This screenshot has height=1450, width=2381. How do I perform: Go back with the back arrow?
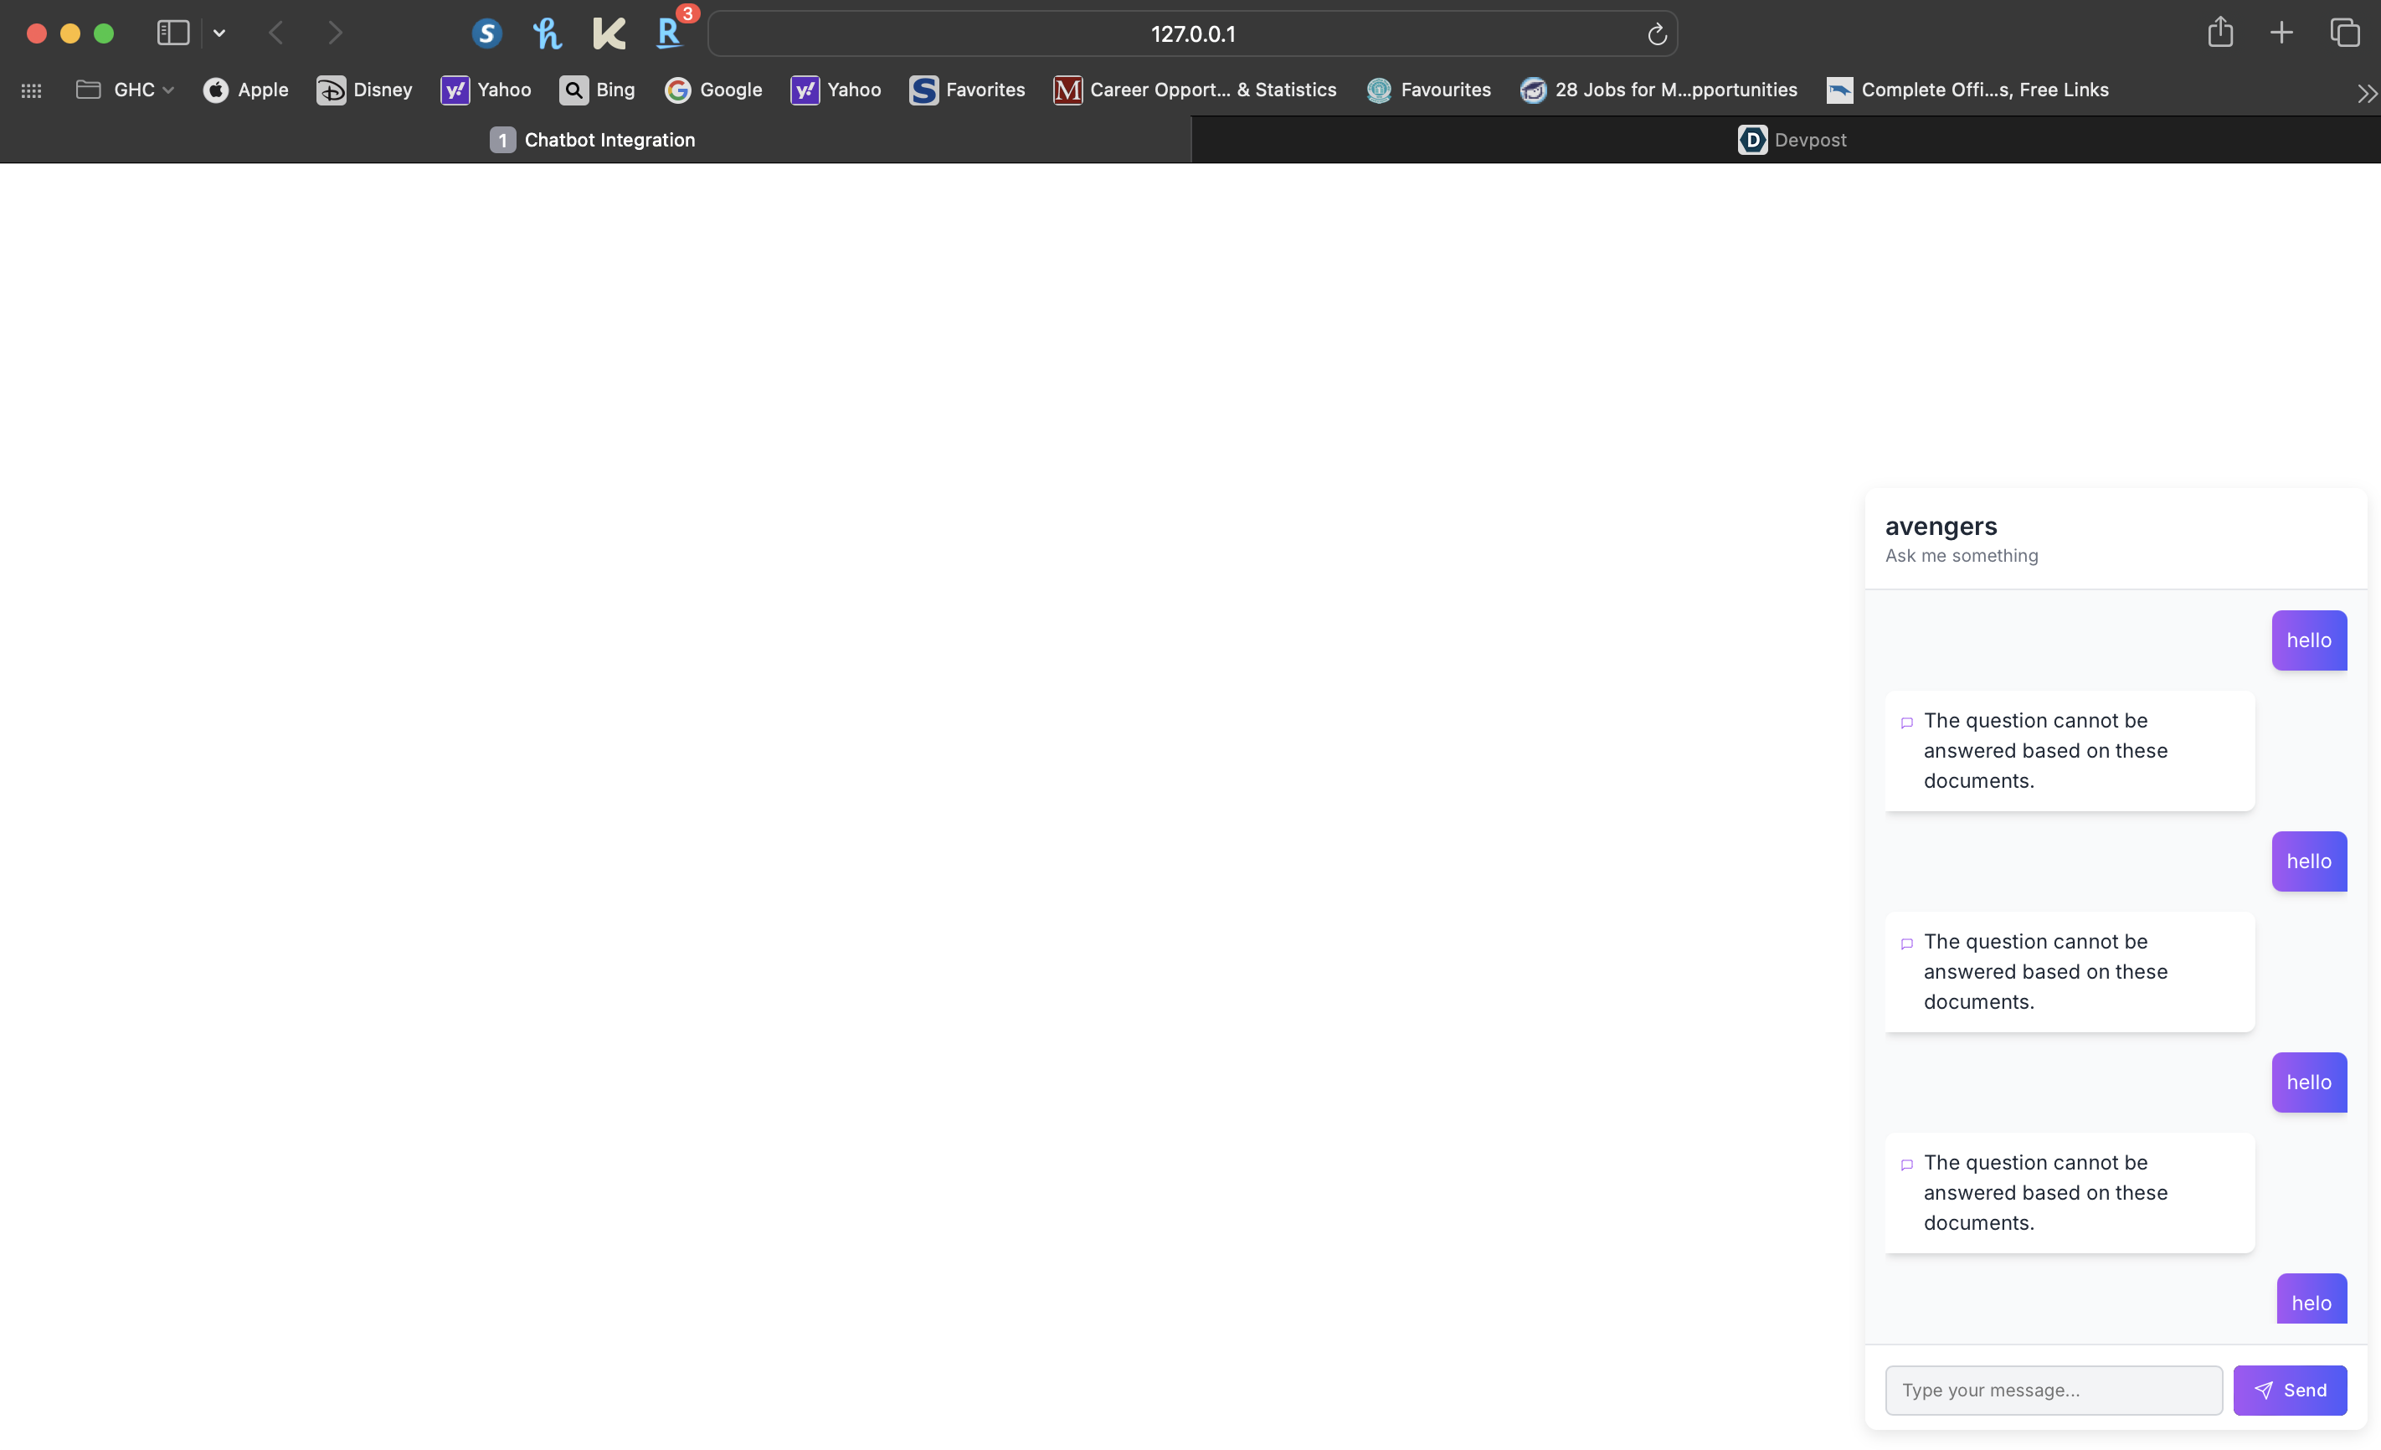(x=276, y=33)
